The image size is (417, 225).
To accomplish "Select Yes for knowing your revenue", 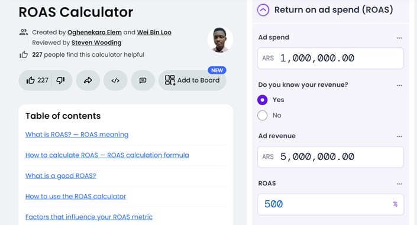I will point(263,100).
